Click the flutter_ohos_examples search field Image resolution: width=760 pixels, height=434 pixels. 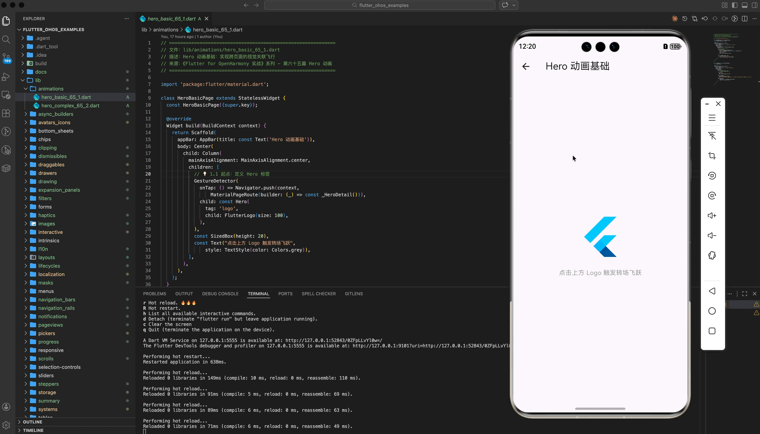[x=379, y=5]
